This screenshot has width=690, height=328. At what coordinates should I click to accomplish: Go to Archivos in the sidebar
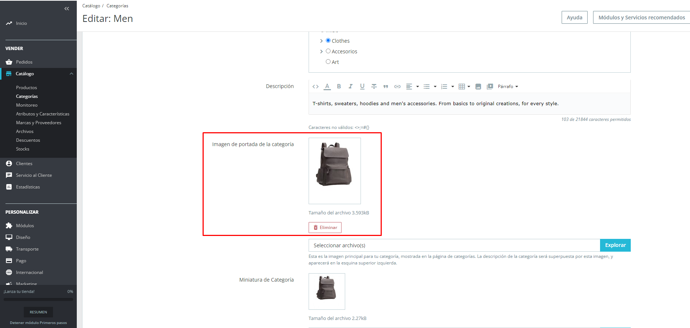tap(24, 131)
